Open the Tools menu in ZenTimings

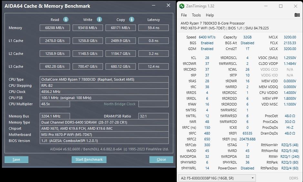[x=196, y=15]
